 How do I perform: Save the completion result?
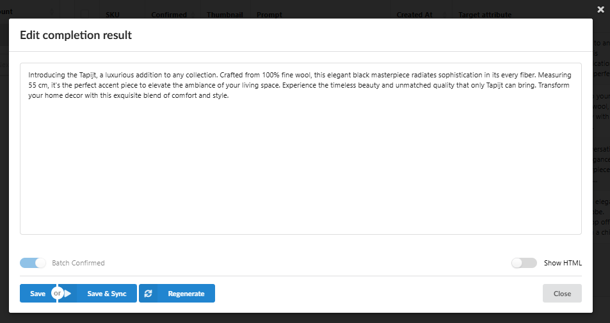(37, 294)
